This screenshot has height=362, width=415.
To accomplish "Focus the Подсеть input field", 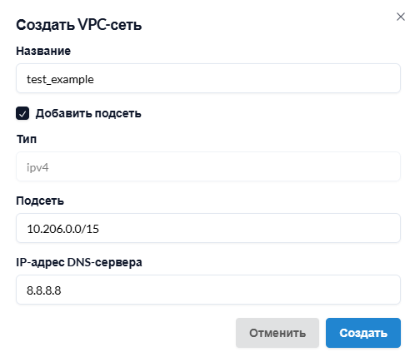I will [x=208, y=228].
